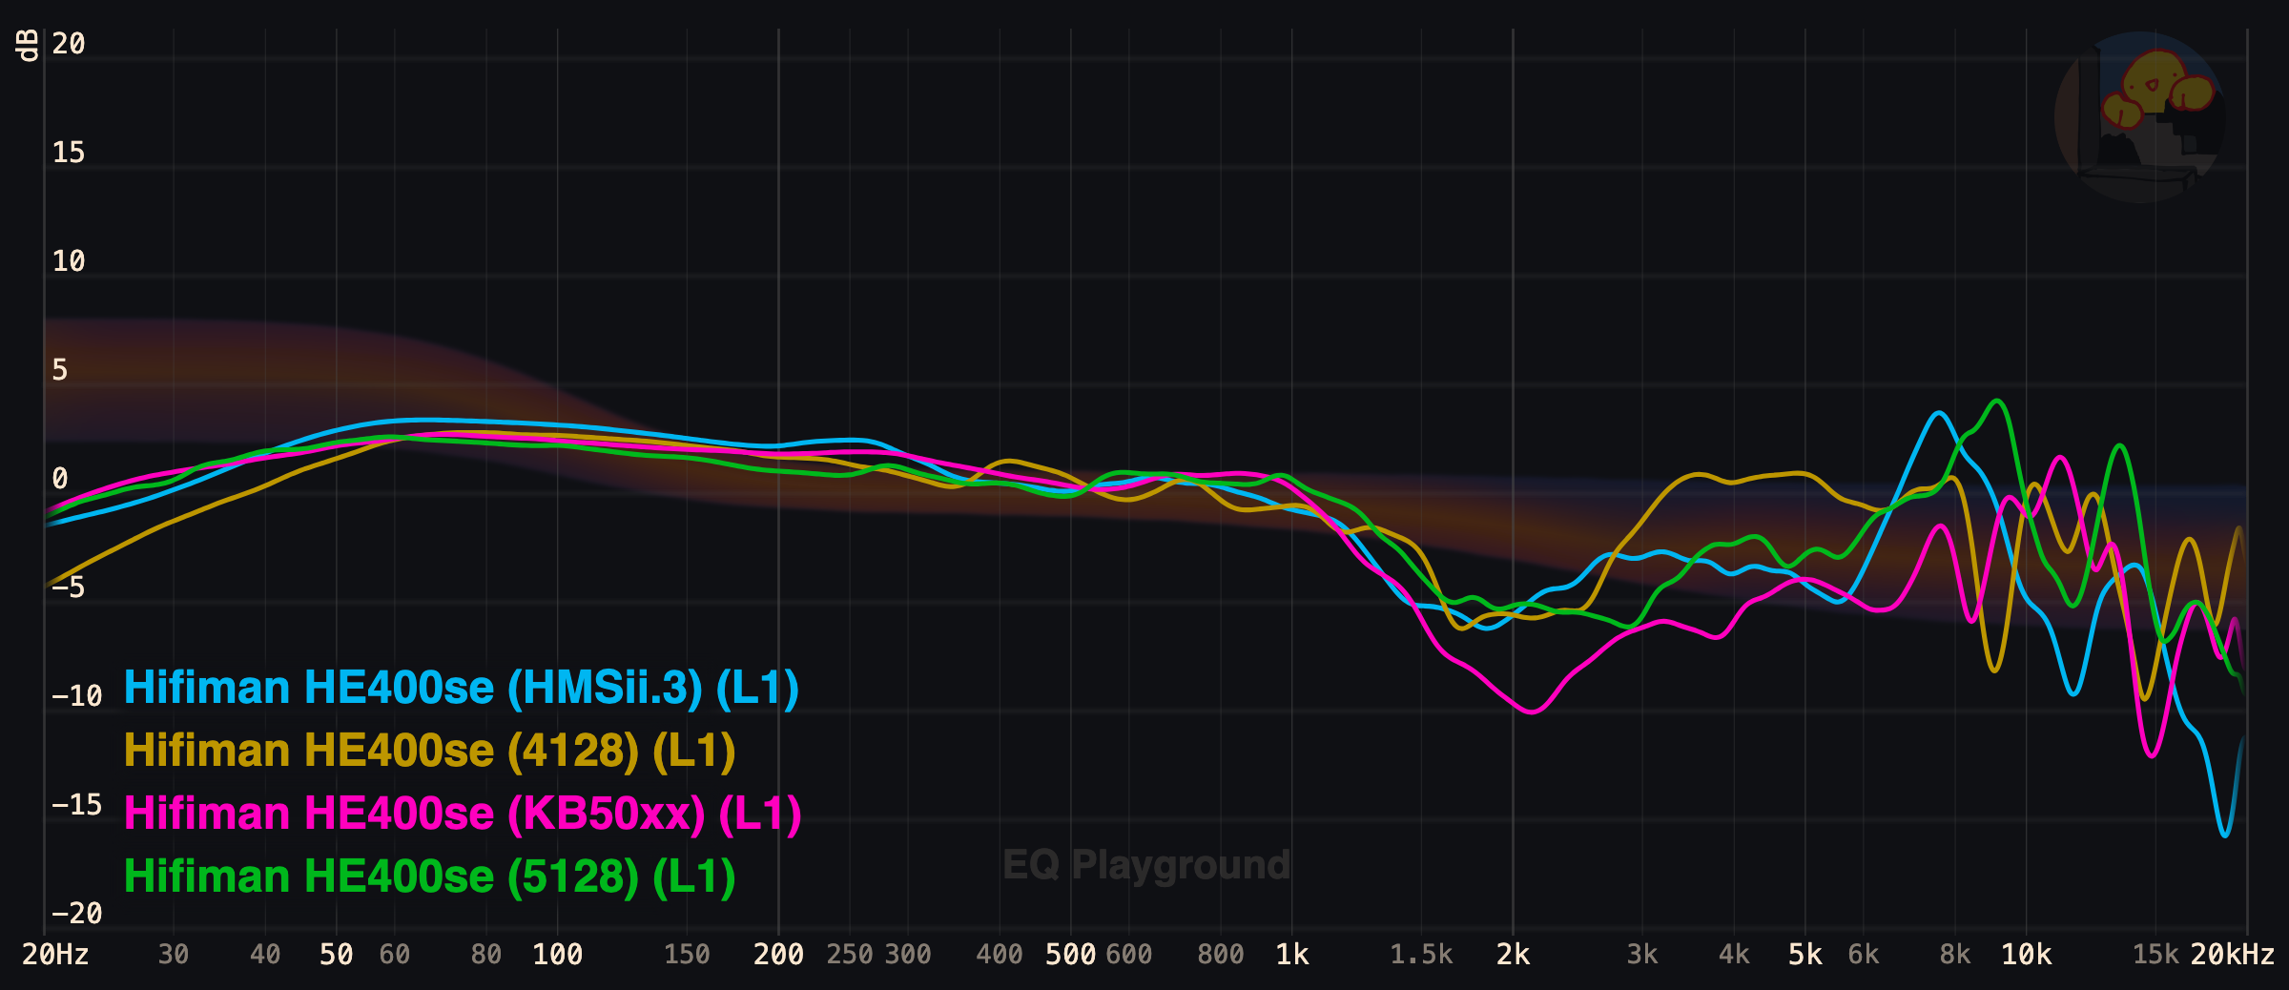2289x990 pixels.
Task: Click the 50 frequency axis label
Action: [x=336, y=954]
